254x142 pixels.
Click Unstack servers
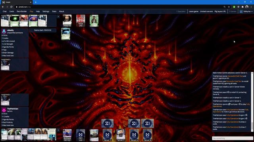[x=206, y=11]
